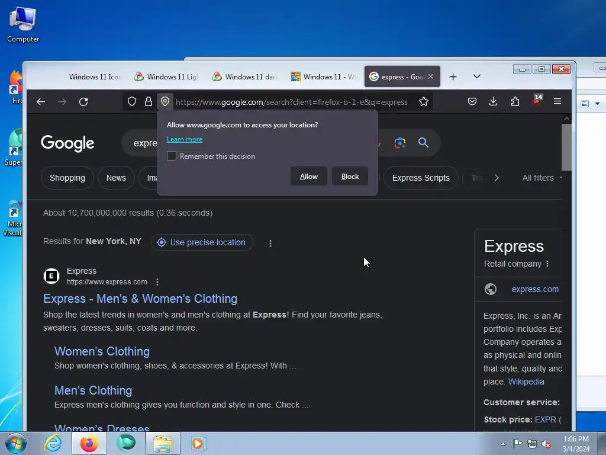Viewport: 606px width, 455px height.
Task: Expand the list all tabs chevron
Action: (477, 76)
